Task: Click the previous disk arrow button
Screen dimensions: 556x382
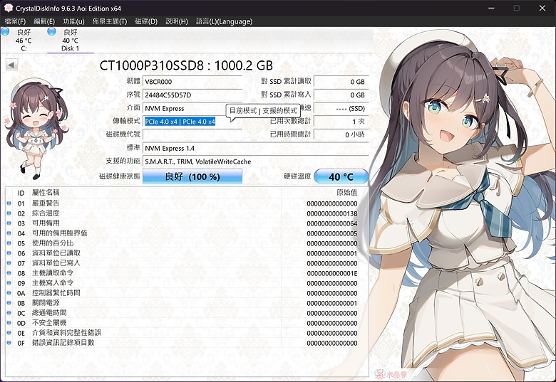Action: (x=11, y=65)
